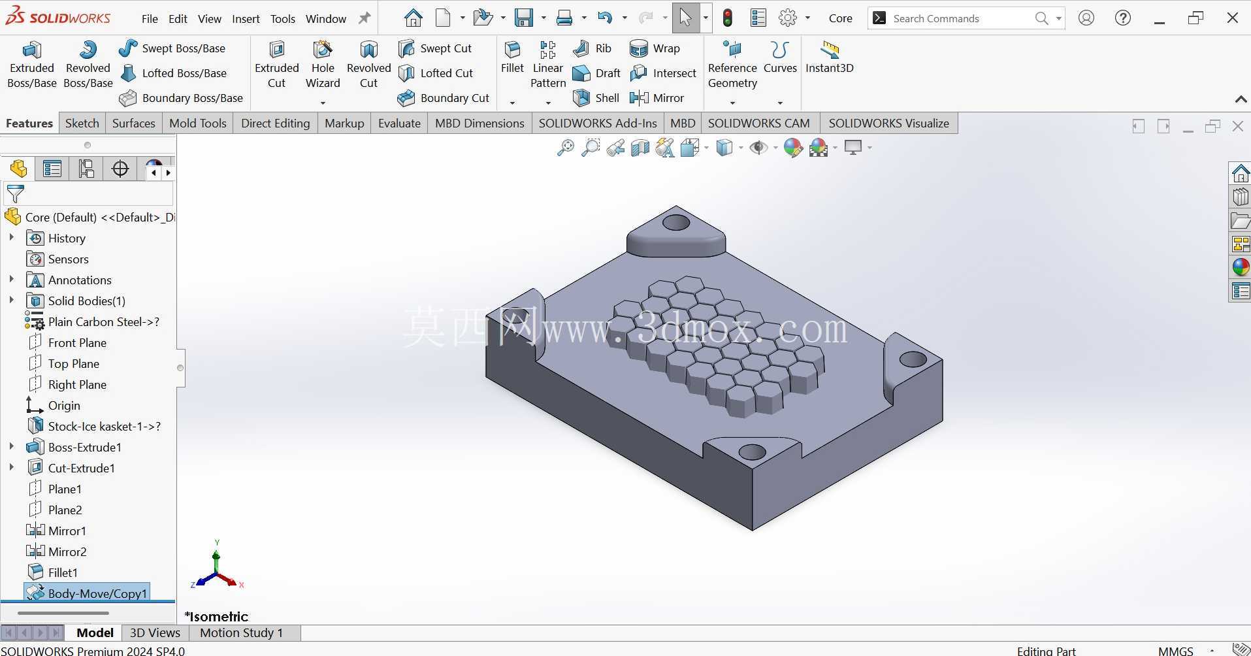Expand the Hole Wizard dropdown arrow
Viewport: 1251px width, 656px height.
[x=323, y=103]
